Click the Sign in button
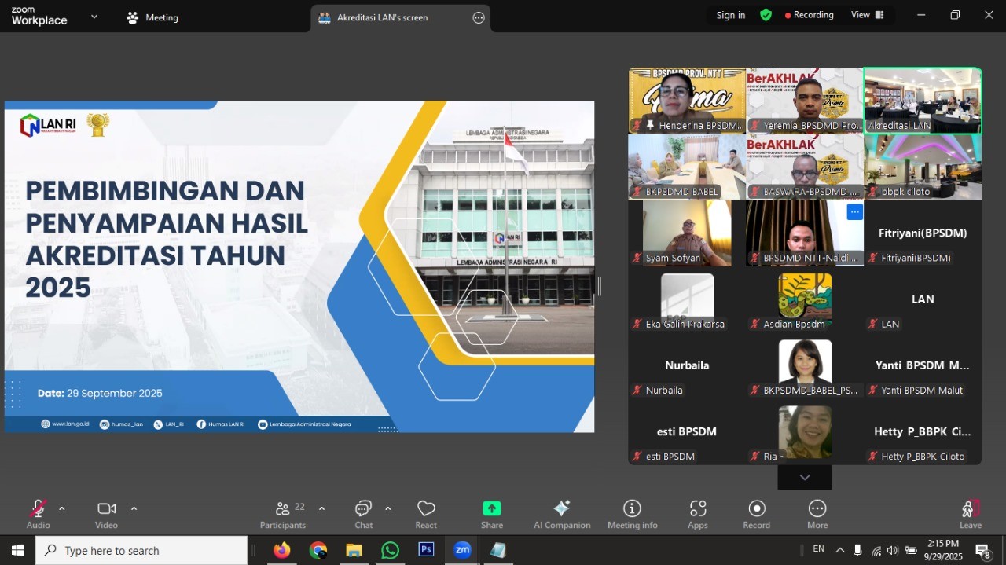The image size is (1006, 565). (x=731, y=15)
